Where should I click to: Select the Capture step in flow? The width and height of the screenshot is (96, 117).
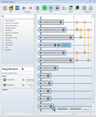pos(46,106)
